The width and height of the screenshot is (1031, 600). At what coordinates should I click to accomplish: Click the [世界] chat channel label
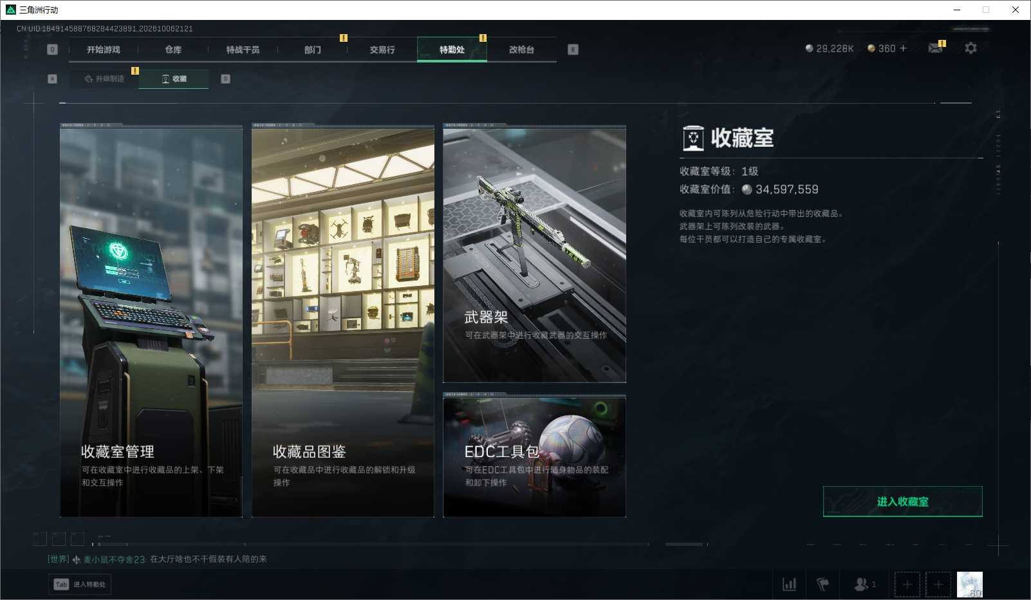(59, 559)
